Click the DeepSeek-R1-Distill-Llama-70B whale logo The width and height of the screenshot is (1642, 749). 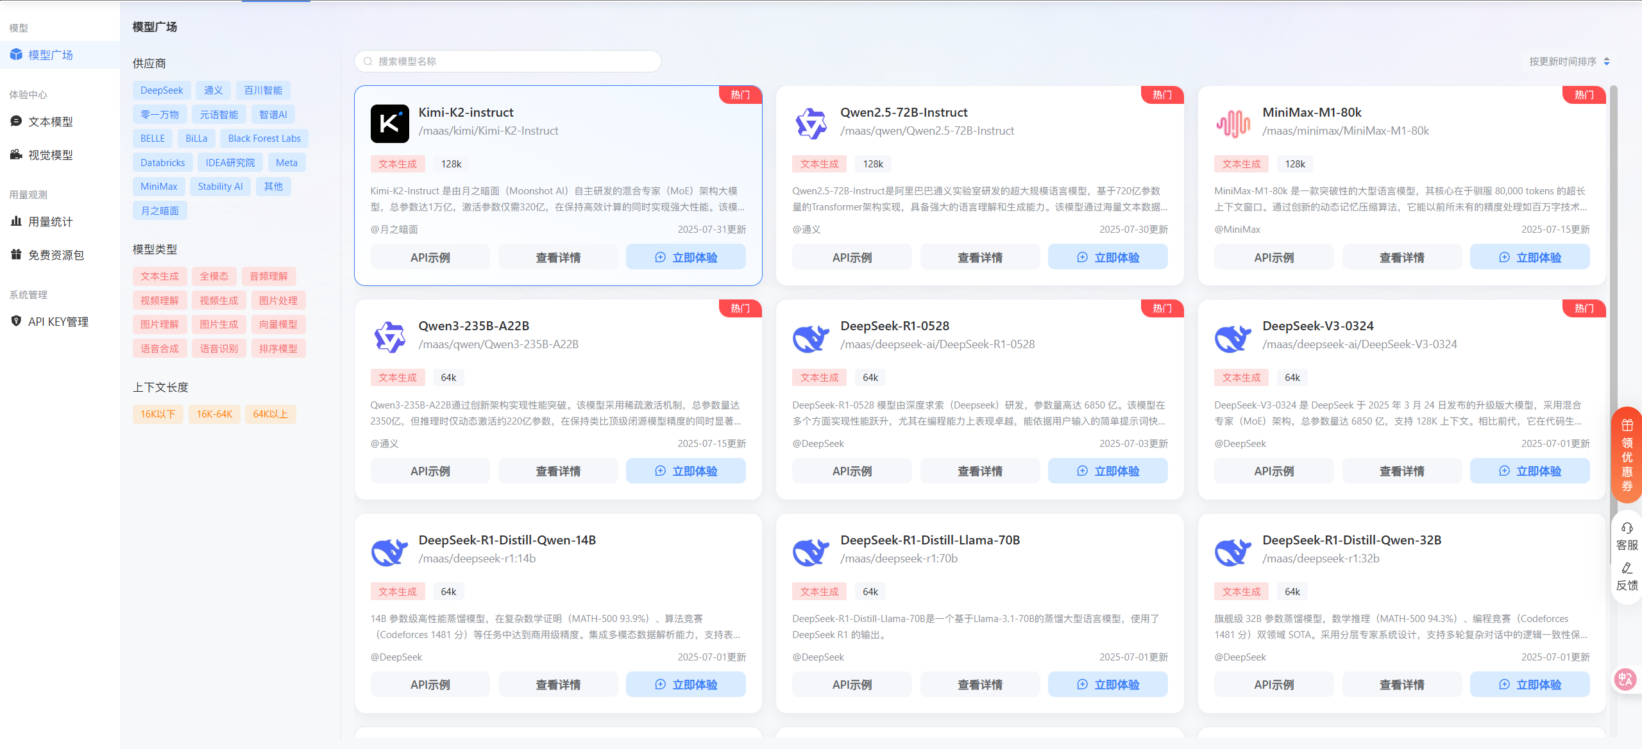coord(811,551)
